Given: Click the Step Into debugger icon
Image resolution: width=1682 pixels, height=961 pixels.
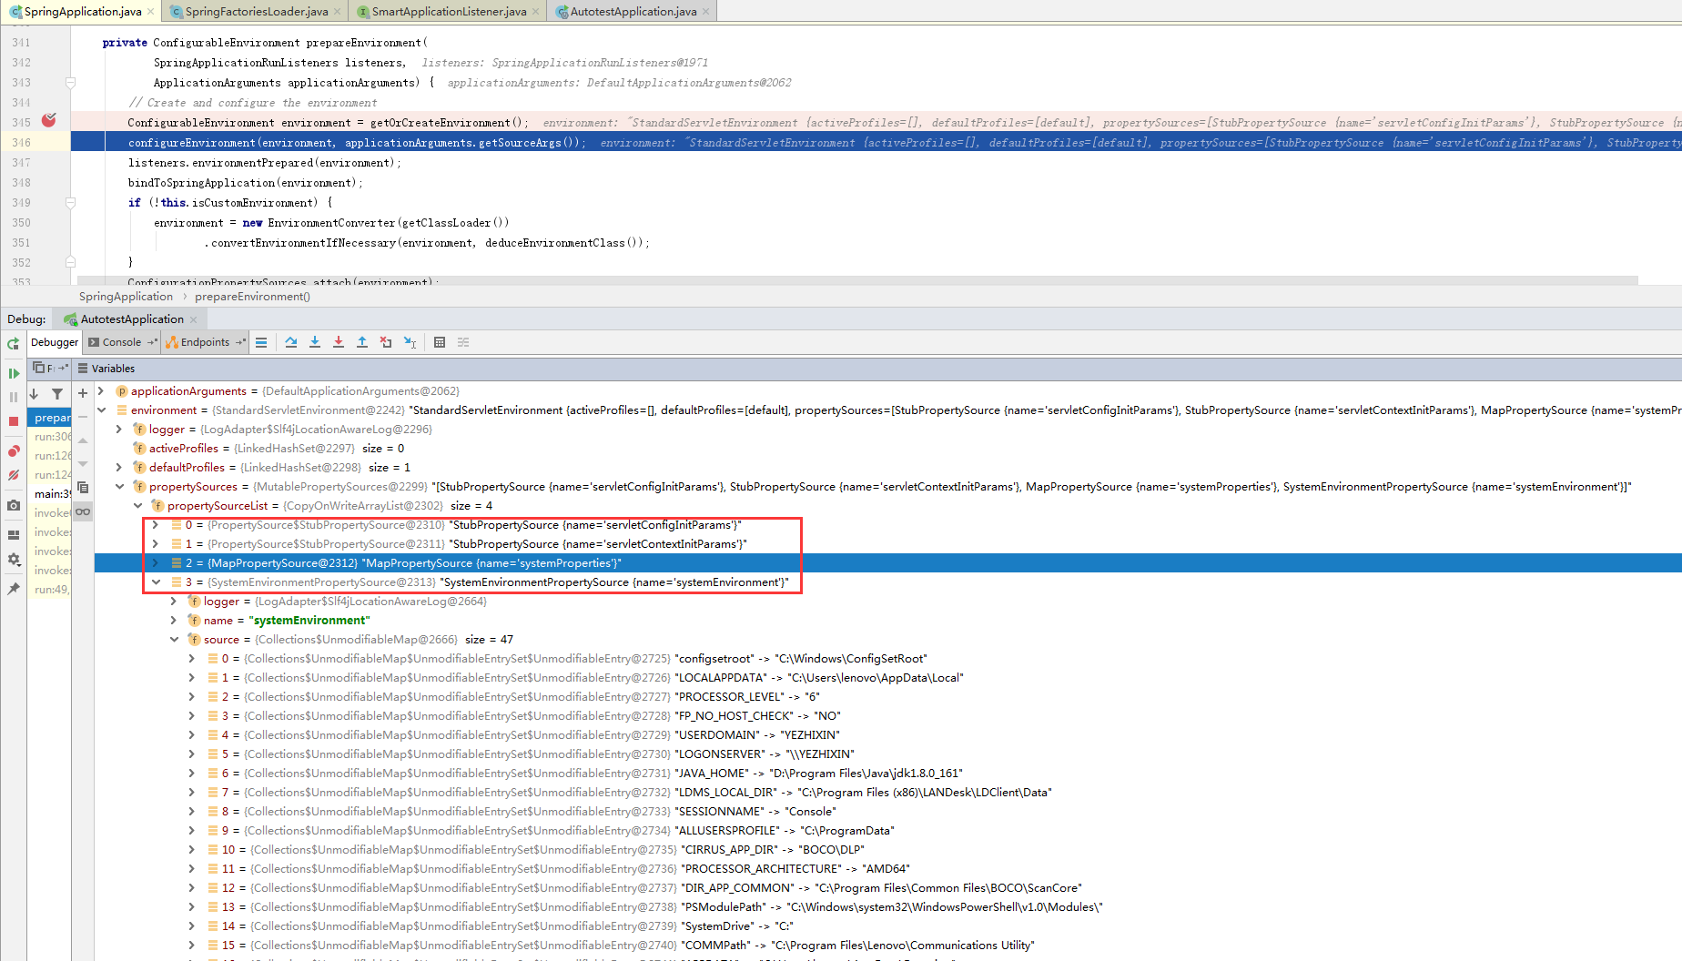Looking at the screenshot, I should click(x=315, y=341).
